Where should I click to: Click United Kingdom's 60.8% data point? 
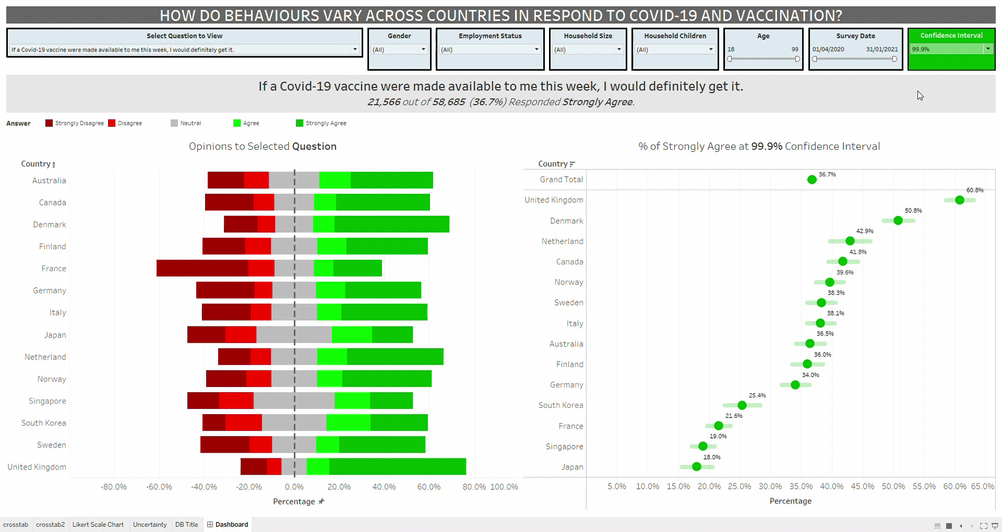959,200
